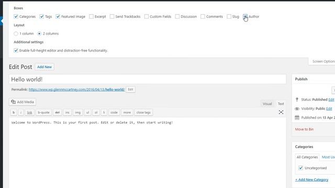
Task: Enable the Slug box option
Action: tap(229, 16)
